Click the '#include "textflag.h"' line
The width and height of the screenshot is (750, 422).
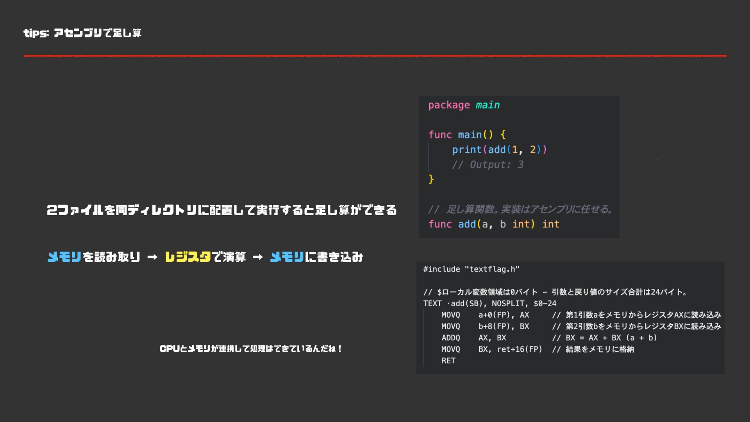pyautogui.click(x=471, y=269)
